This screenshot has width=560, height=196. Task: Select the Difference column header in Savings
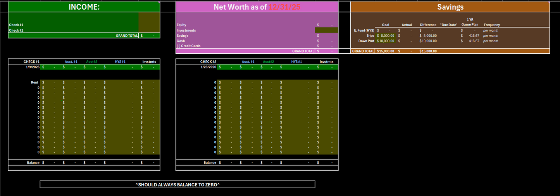428,25
